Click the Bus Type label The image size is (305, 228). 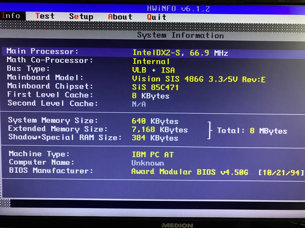tap(28, 69)
